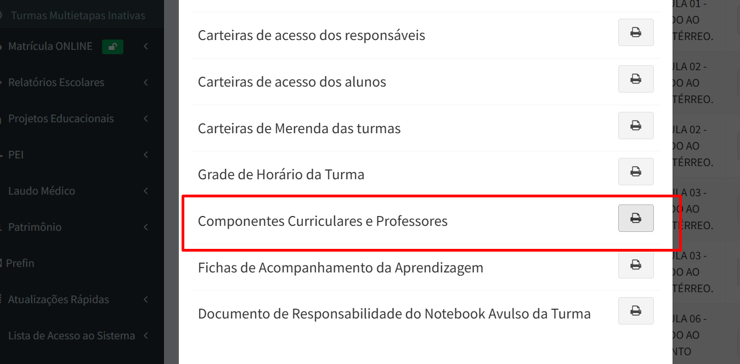This screenshot has height=364, width=740.
Task: Expand the Matrícula ONLINE menu chevron
Action: click(x=146, y=47)
